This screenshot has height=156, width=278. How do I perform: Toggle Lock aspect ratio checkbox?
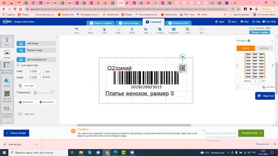point(18,65)
